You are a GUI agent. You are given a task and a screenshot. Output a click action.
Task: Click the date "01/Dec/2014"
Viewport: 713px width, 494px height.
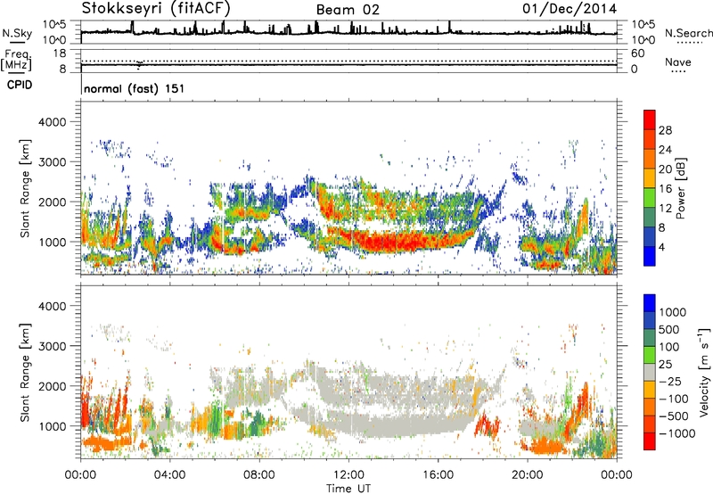point(570,8)
